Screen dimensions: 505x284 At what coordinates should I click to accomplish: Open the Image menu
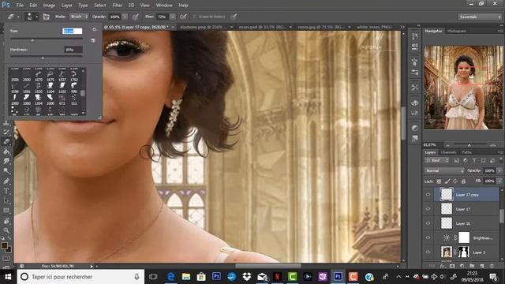[x=49, y=6]
